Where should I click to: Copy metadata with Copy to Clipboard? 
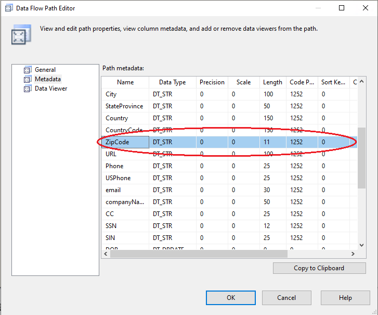319,268
